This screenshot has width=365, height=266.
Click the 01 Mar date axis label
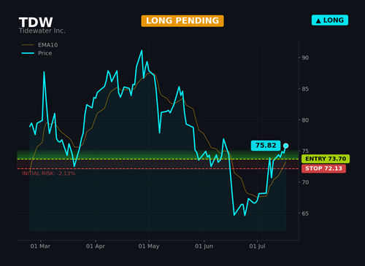[x=40, y=246]
